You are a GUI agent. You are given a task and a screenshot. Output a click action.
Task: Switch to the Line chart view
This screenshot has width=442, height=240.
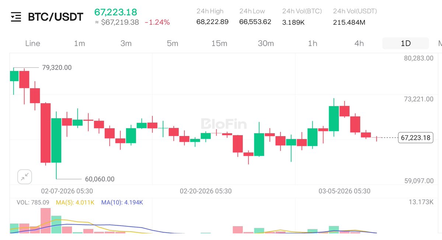click(x=32, y=43)
